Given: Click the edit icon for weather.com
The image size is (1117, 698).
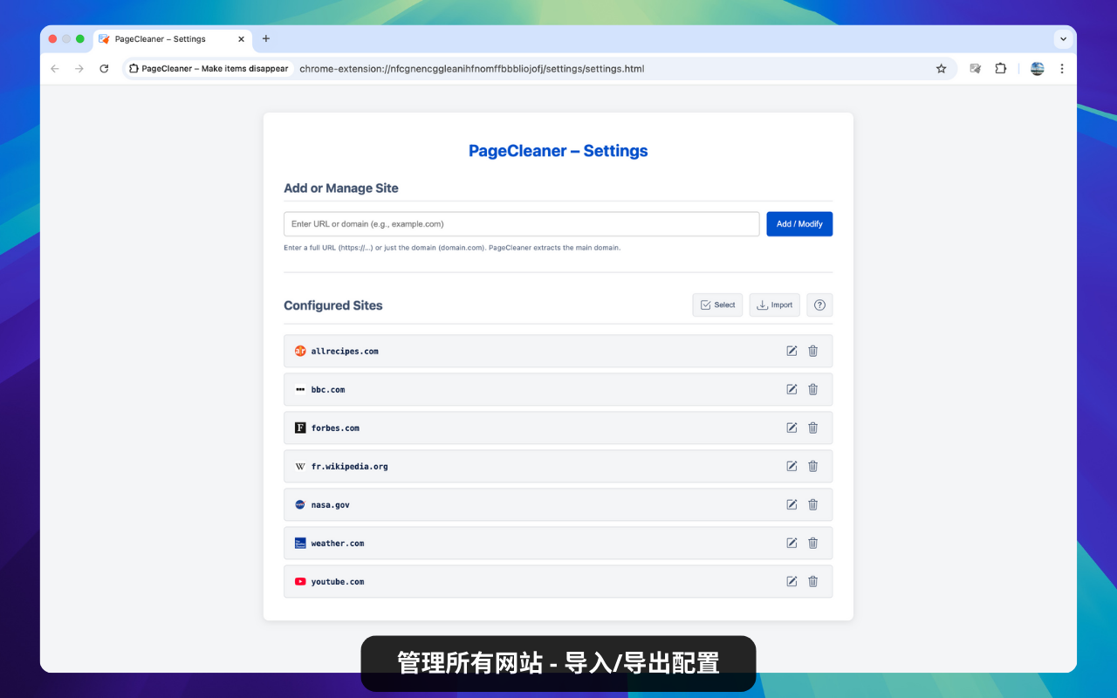Looking at the screenshot, I should [x=791, y=543].
